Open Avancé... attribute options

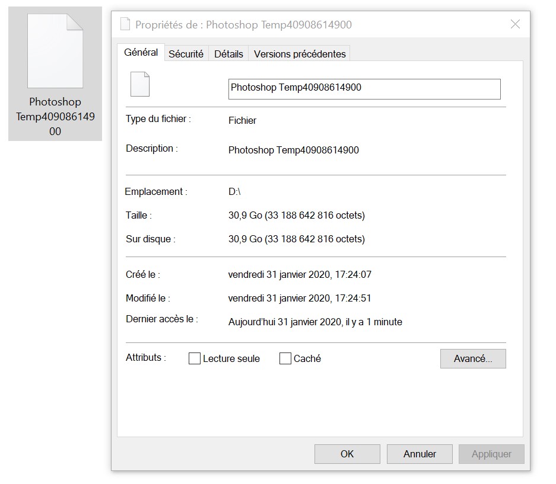(x=473, y=358)
